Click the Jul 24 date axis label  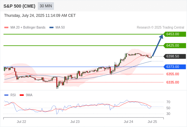pyautogui.click(x=128, y=122)
